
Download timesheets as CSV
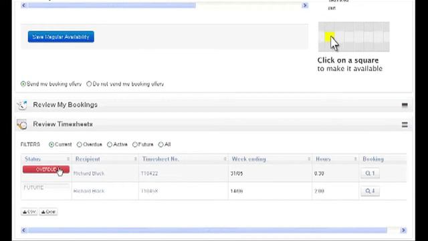(x=29, y=212)
